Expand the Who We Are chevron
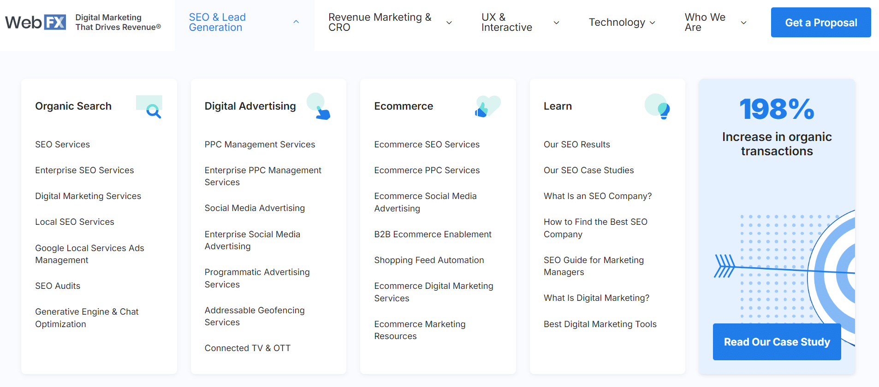The width and height of the screenshot is (879, 387). (743, 23)
